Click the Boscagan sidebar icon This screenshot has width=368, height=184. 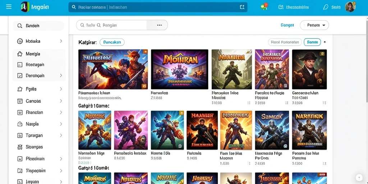click(x=20, y=65)
